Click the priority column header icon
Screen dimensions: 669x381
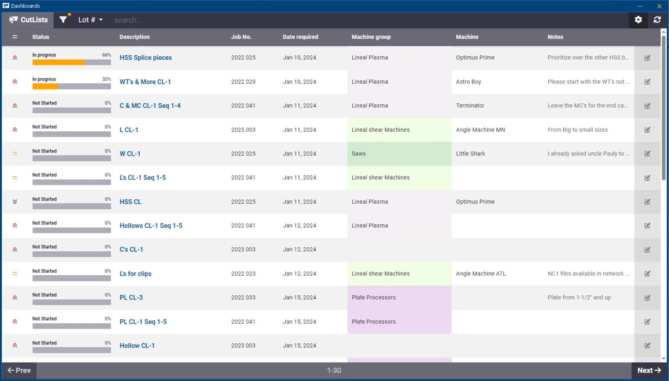coord(15,37)
